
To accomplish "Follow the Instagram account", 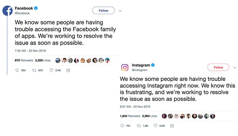I will (218, 67).
